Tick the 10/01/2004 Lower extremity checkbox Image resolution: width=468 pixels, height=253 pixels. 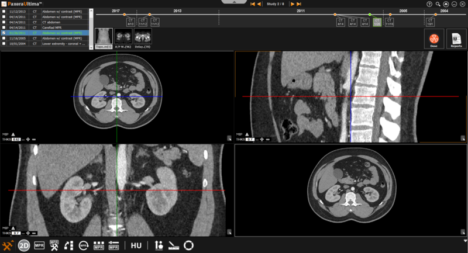(4, 44)
